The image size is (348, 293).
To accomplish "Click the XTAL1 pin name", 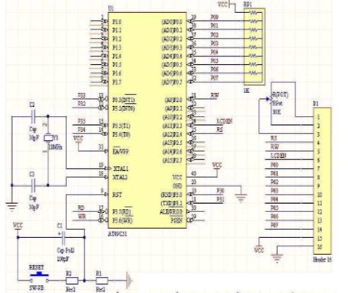I will [120, 169].
